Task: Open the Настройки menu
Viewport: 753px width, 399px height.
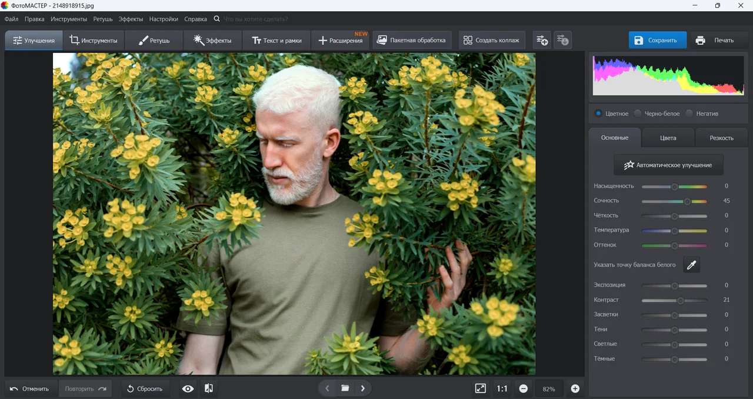Action: pos(164,19)
